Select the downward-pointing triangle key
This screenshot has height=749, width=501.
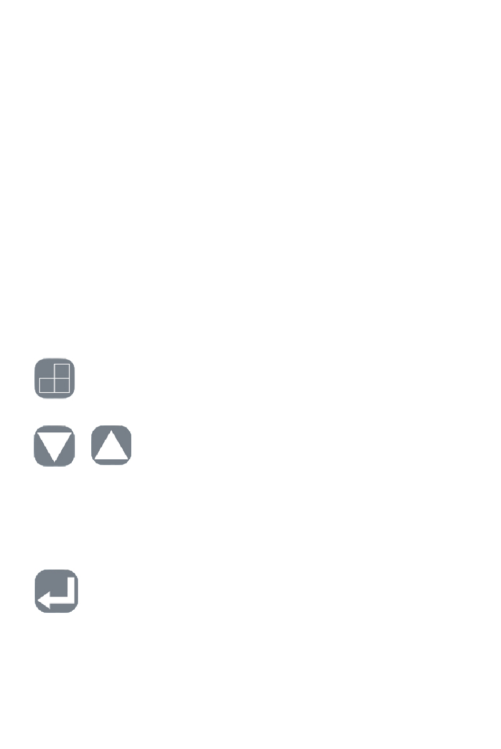click(x=54, y=445)
